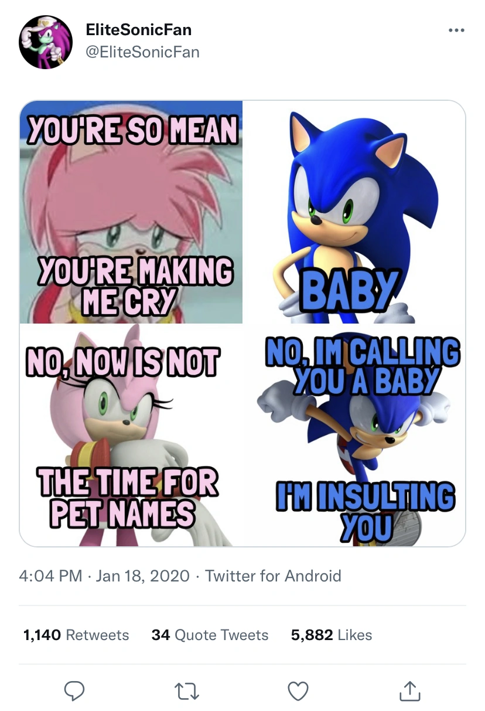Image resolution: width=485 pixels, height=711 pixels.
Task: View the list of 34 Quote Tweets
Action: (x=210, y=635)
